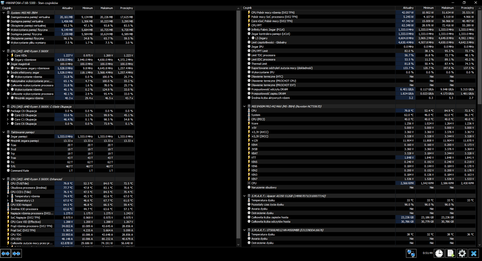
Task: Open sensor settings with the gear icon
Action: point(462,253)
